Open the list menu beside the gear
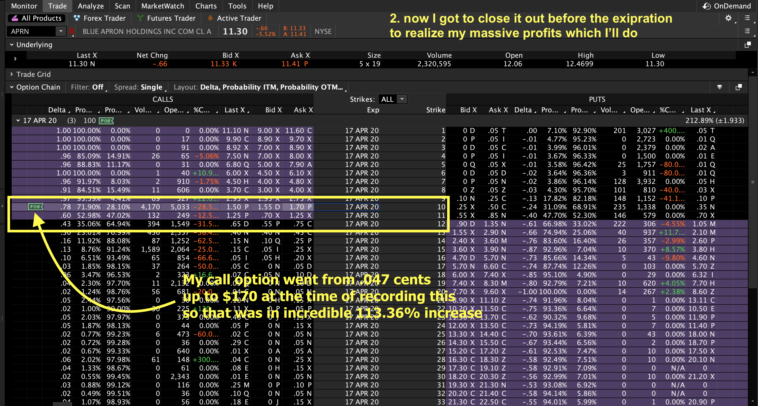 (x=747, y=18)
